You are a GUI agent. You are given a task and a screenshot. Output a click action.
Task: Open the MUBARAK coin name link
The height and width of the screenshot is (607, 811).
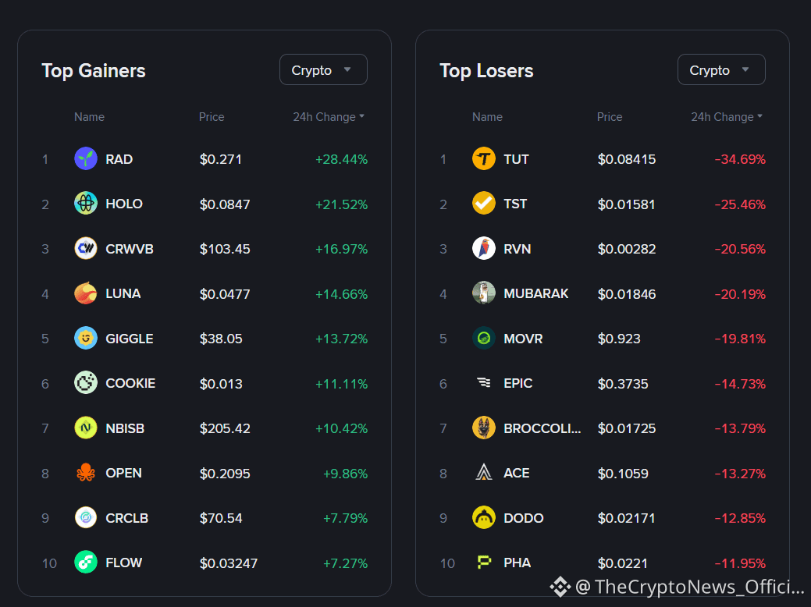535,293
